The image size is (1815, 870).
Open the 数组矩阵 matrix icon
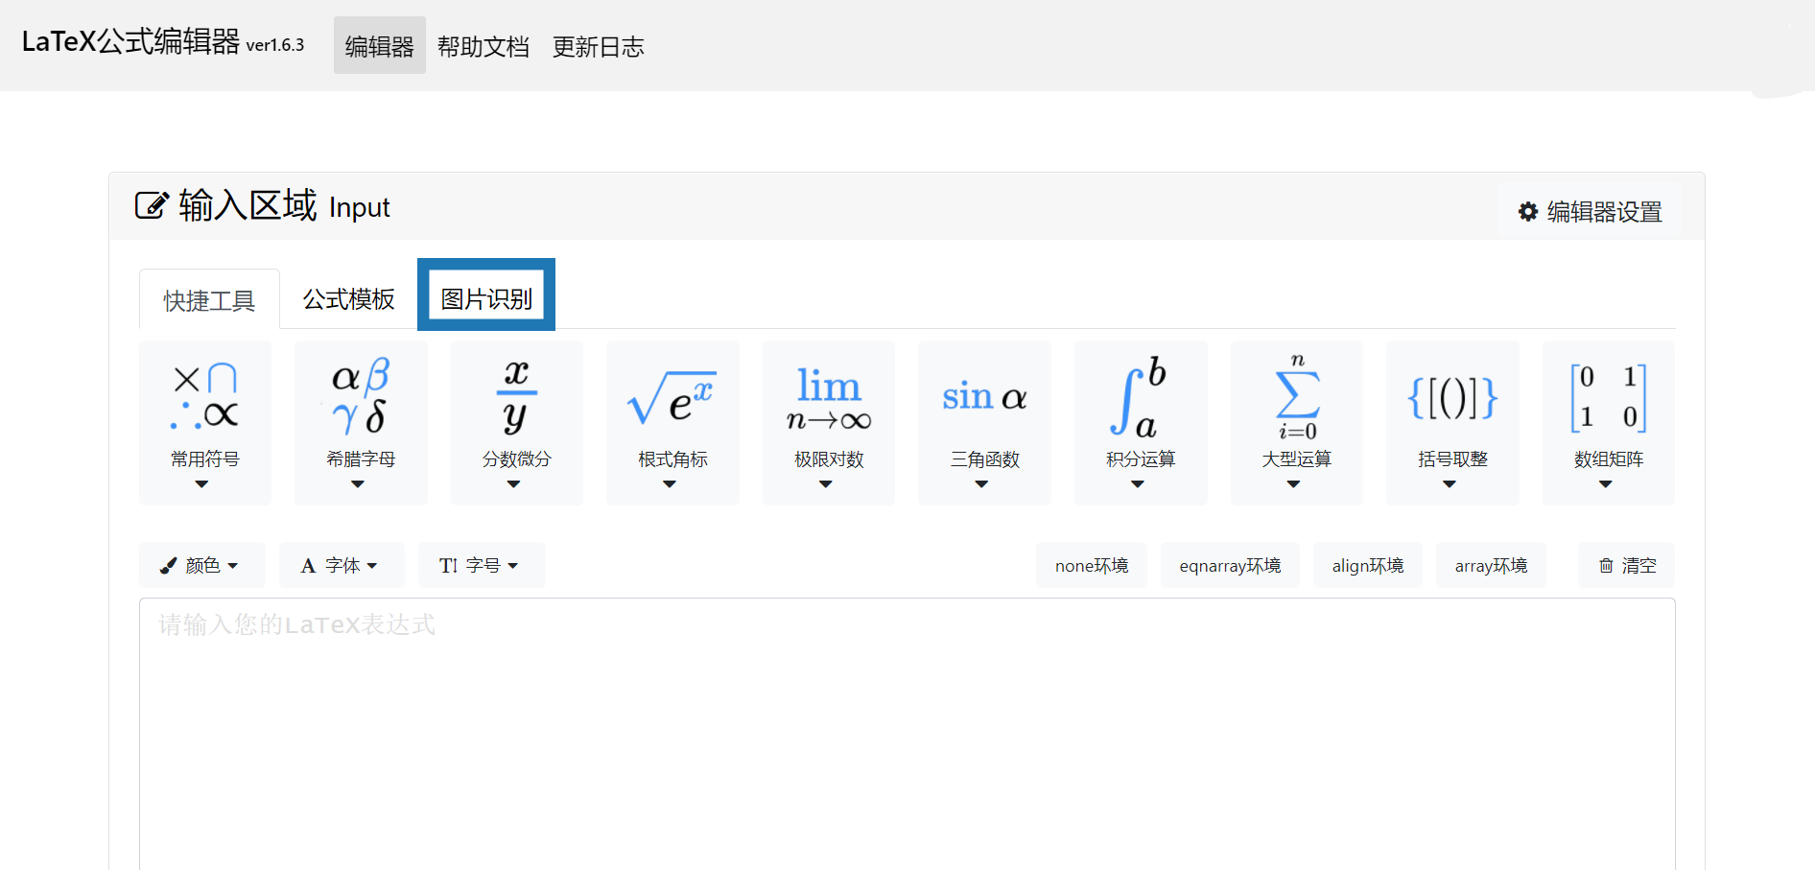[1608, 397]
